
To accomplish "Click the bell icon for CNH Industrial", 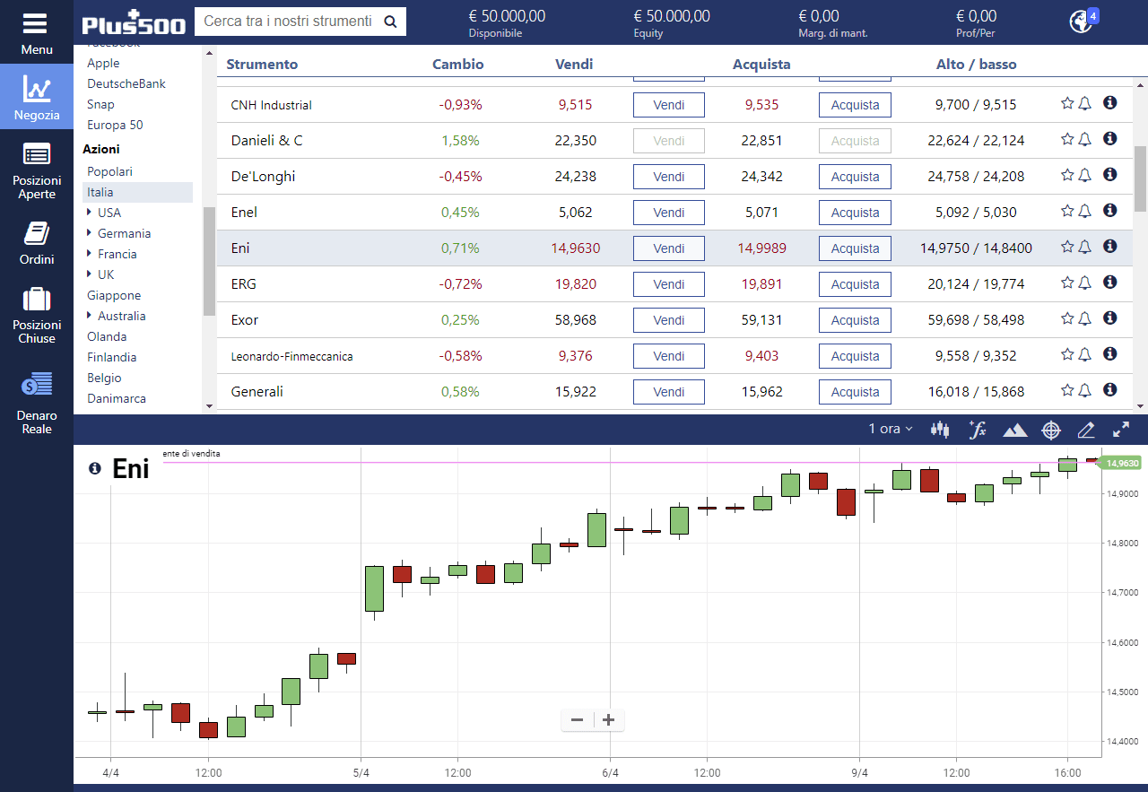I will [1084, 103].
